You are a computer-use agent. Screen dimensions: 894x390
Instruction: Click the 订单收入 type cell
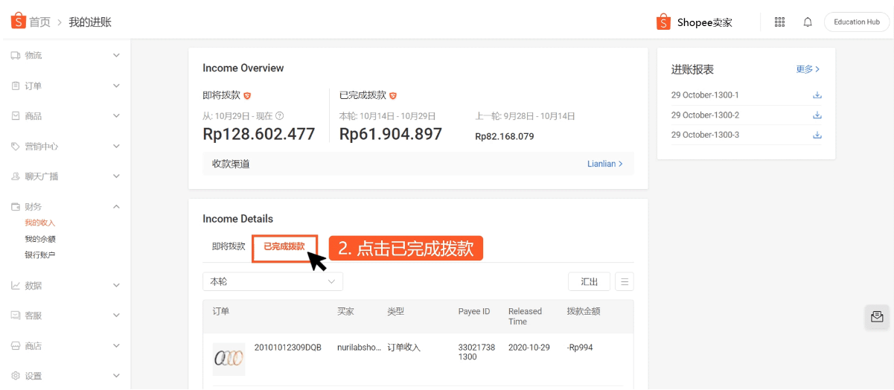(403, 348)
